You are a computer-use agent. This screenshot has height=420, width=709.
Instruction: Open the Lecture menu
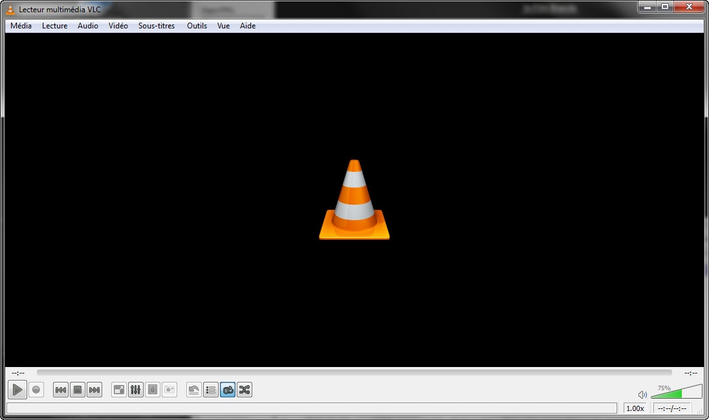click(x=55, y=26)
